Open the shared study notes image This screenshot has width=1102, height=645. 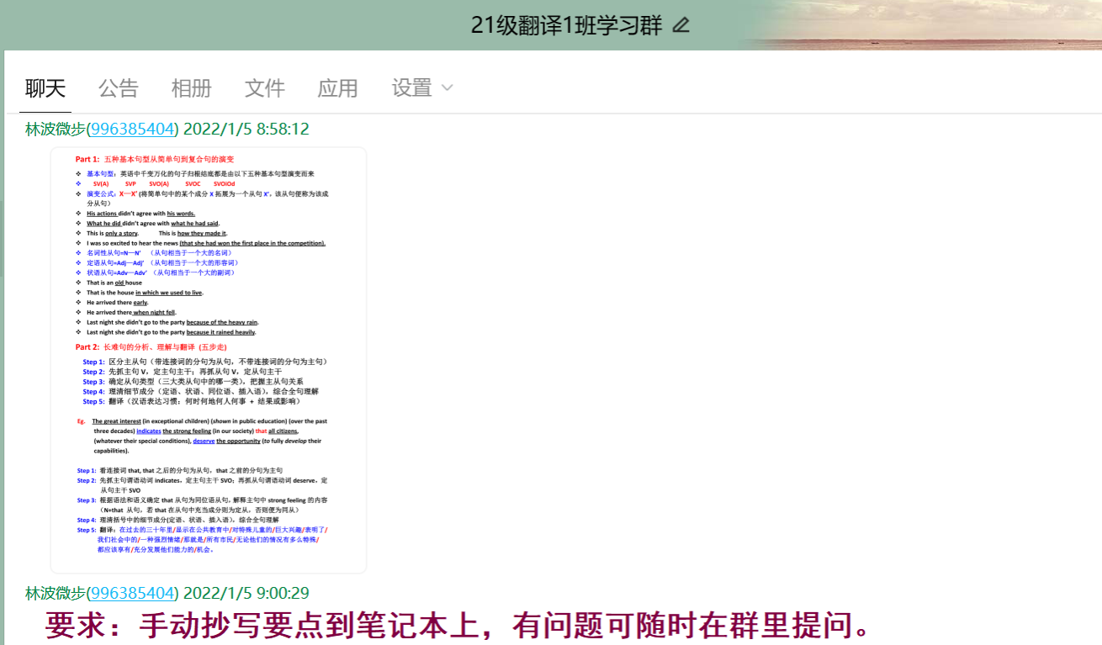[208, 360]
